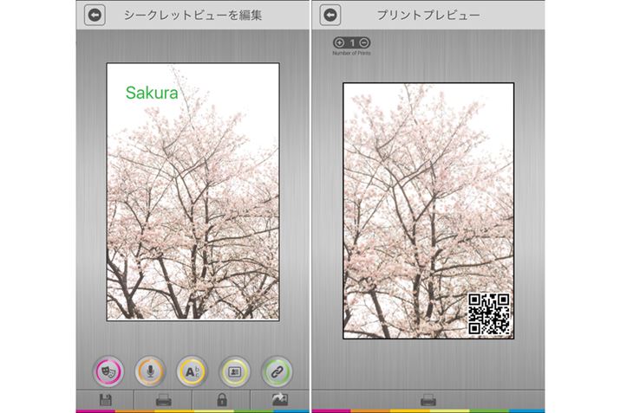Tap the cherry blossom photo in edit screen
Viewport: 620px width, 413px height.
pyautogui.click(x=193, y=191)
